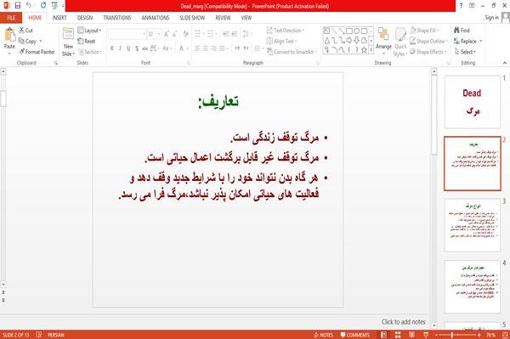Viewport: 510px width, 339px height.
Task: Click Sign in link
Action: (x=491, y=18)
